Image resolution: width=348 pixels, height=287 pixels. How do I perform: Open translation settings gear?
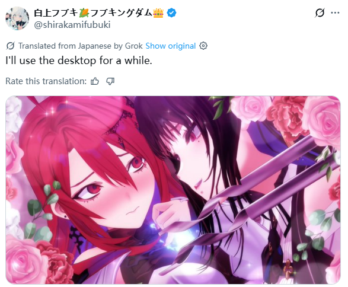(x=203, y=46)
